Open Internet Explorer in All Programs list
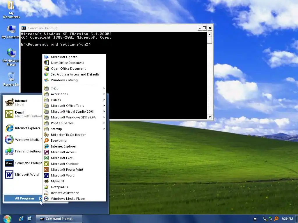The width and height of the screenshot is (298, 223). coord(74,146)
